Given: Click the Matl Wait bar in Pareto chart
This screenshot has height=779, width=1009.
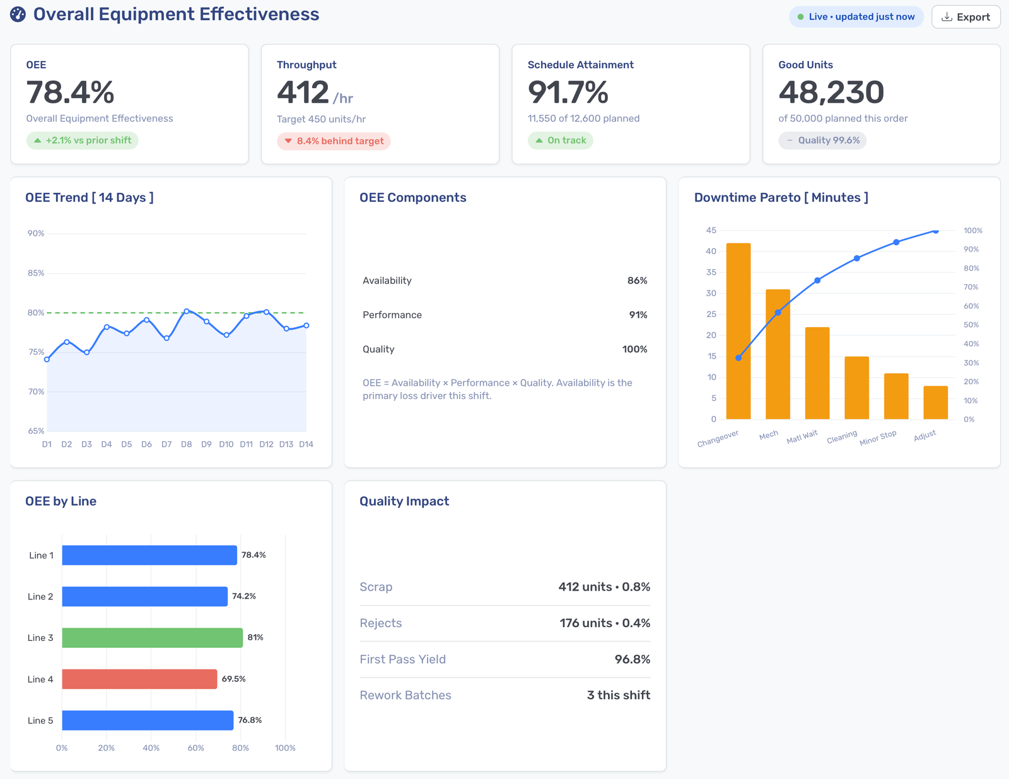Looking at the screenshot, I should [817, 373].
